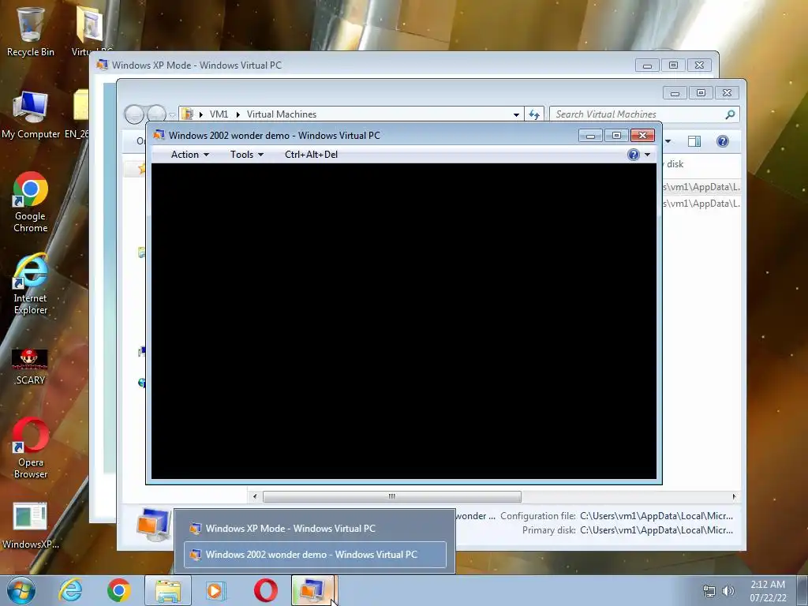This screenshot has height=606, width=808.
Task: Click the scrollbar right arrow in Explorer
Action: [x=734, y=497]
